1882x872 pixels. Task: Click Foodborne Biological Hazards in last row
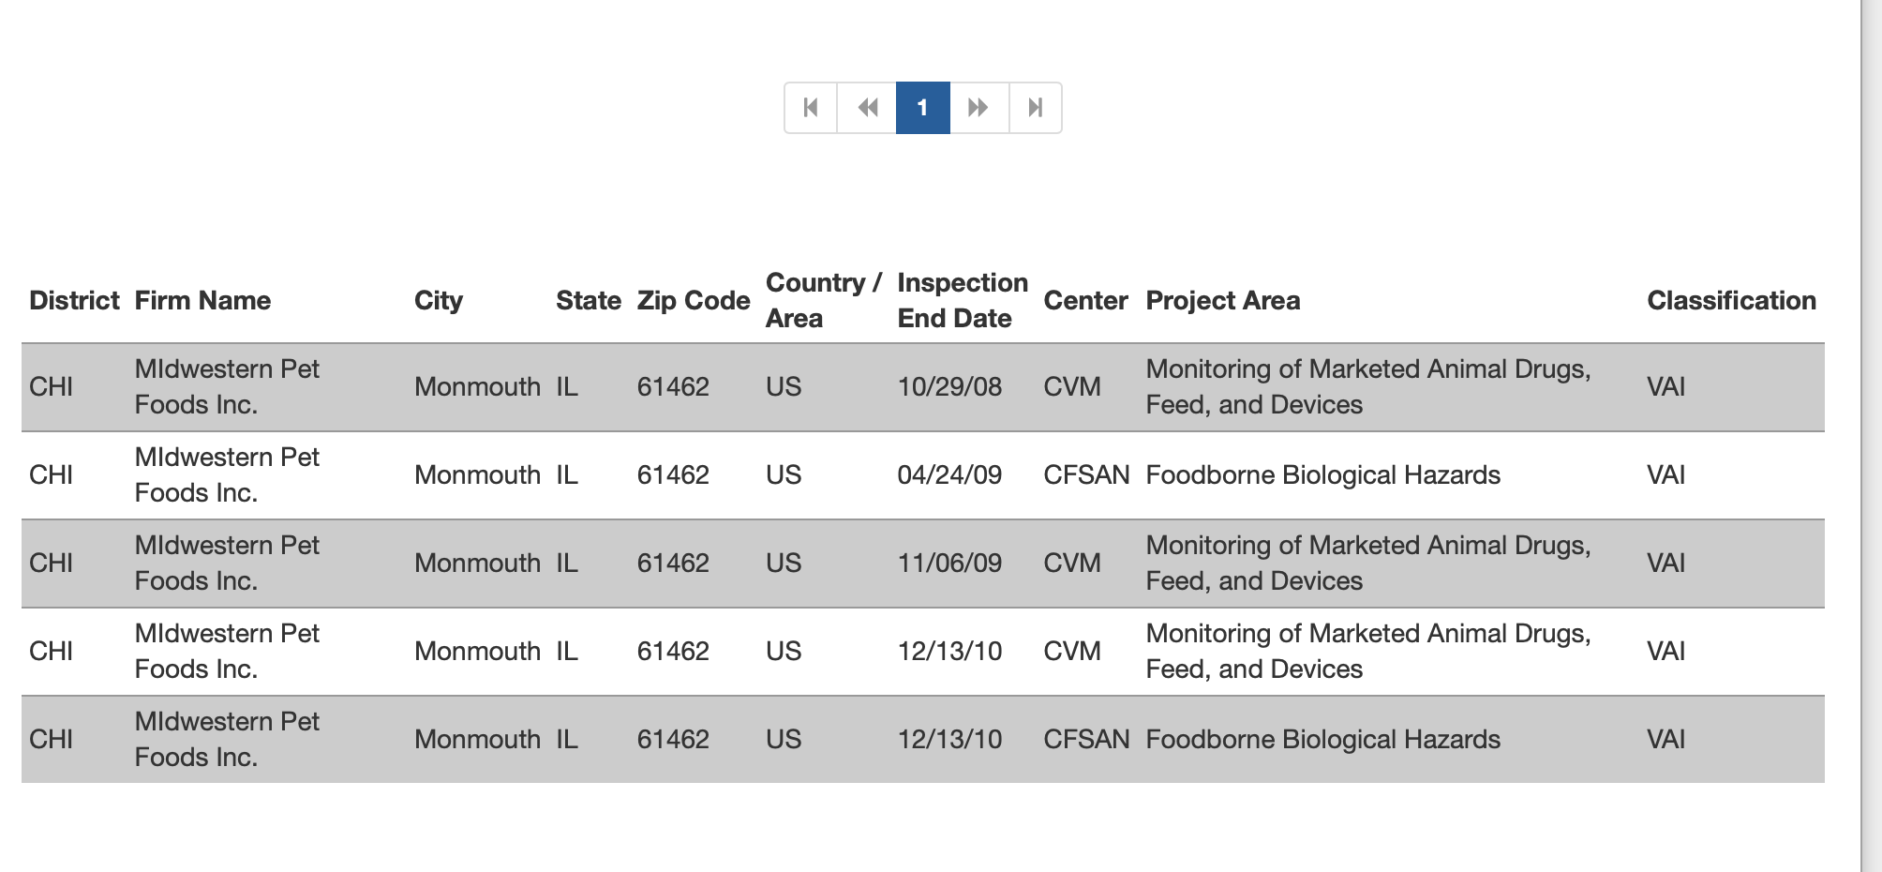1322,739
